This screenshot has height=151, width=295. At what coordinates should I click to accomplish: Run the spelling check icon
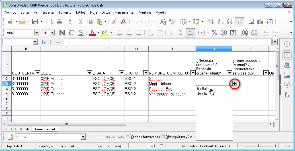pyautogui.click(x=172, y=22)
